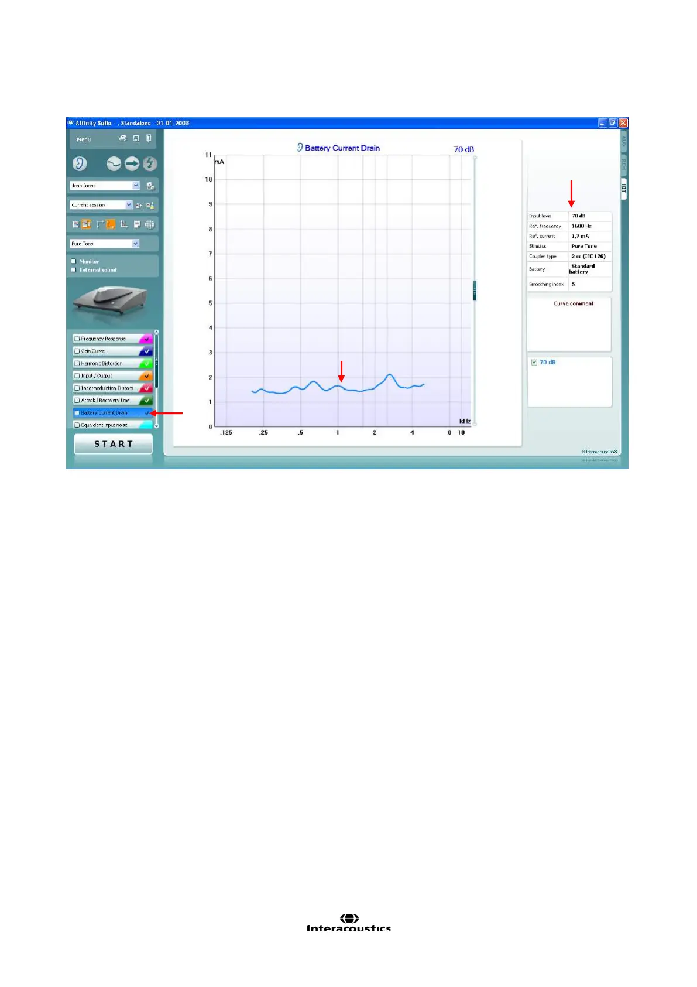The image size is (697, 987).
Task: Click the Print icon
Action: pyautogui.click(x=123, y=138)
